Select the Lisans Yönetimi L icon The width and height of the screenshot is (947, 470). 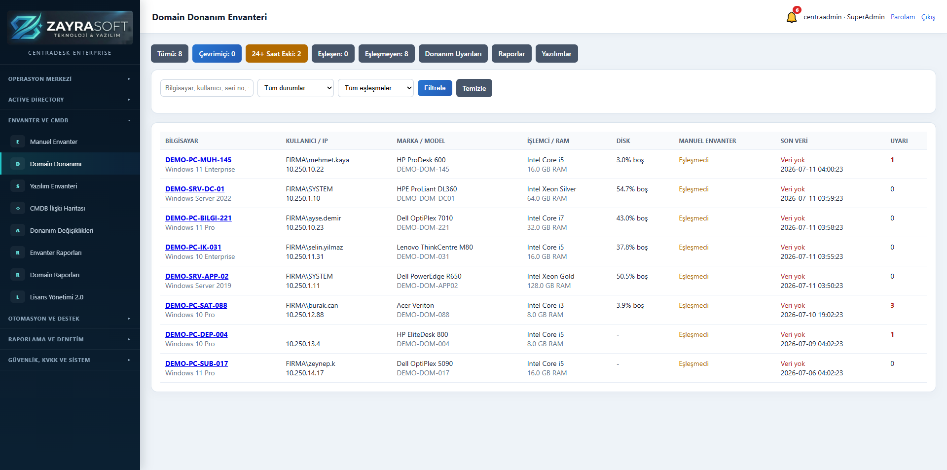pyautogui.click(x=18, y=297)
